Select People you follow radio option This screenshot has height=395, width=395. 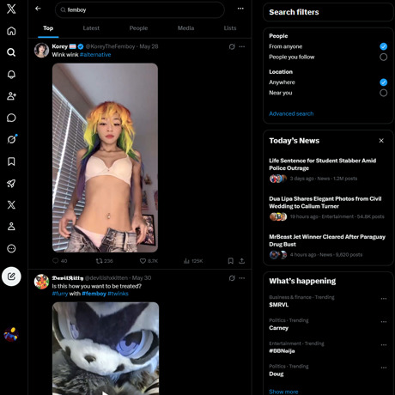point(384,57)
